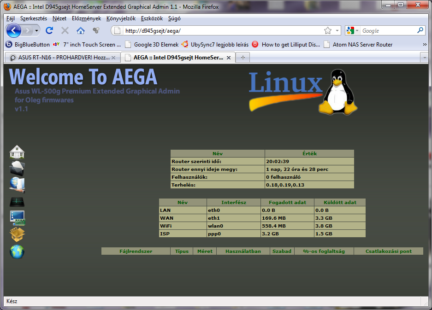Viewport: 432px width, 310px height.
Task: Open a new tab with plus button
Action: tap(243, 58)
